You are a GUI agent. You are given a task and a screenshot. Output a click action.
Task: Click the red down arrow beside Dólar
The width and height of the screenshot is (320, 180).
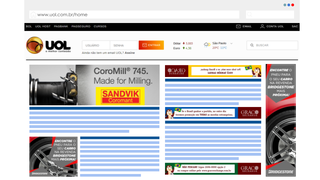(184, 43)
